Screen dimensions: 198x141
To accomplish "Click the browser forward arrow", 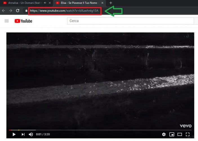I will pyautogui.click(x=10, y=11).
